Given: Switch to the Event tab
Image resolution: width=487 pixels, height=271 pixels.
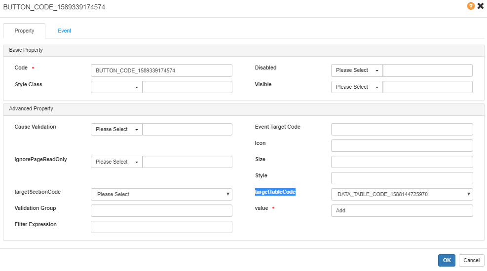Looking at the screenshot, I should [x=64, y=31].
